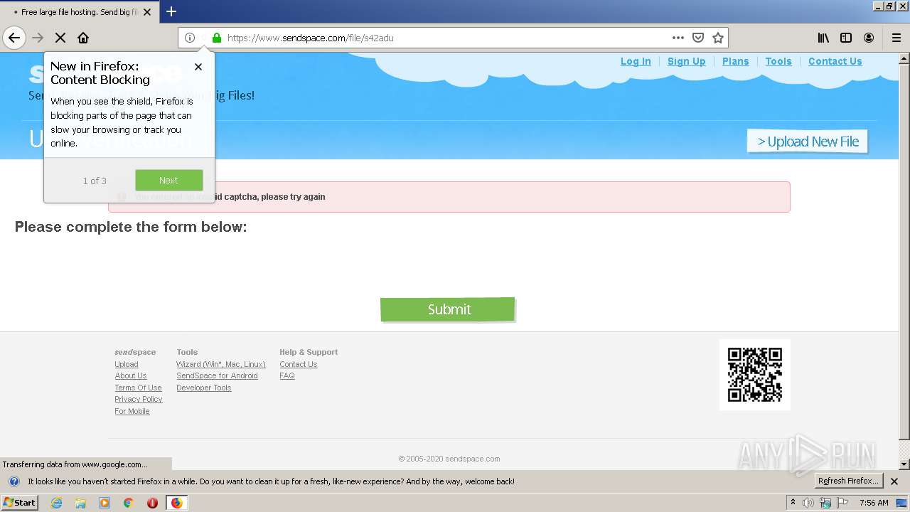Image resolution: width=910 pixels, height=512 pixels.
Task: Click the Refresh Firefox button
Action: pos(848,481)
